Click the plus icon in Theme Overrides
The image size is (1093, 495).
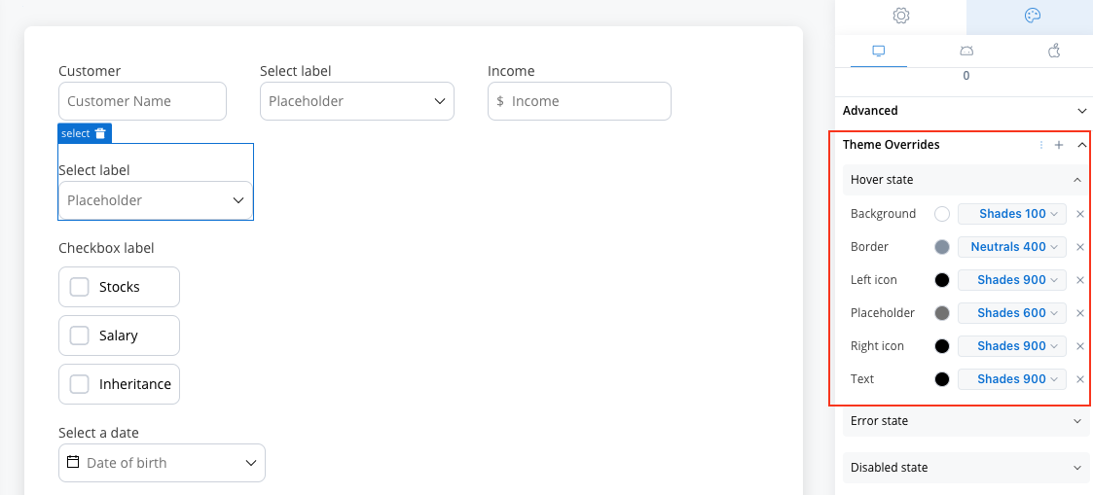click(x=1059, y=145)
